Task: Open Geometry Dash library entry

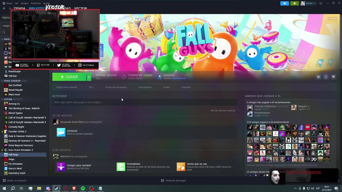Action: click(x=17, y=173)
